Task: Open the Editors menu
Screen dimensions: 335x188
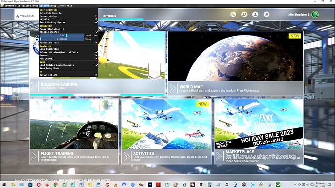Action: click(26, 6)
